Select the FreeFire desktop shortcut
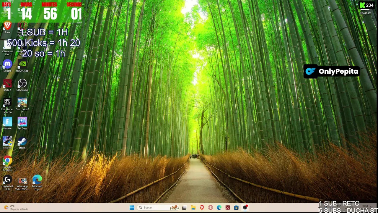This screenshot has width=378, height=213. coord(7,143)
